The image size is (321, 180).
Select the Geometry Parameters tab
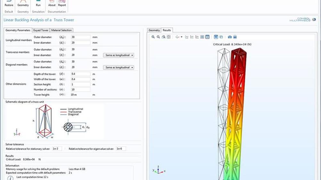pos(18,30)
